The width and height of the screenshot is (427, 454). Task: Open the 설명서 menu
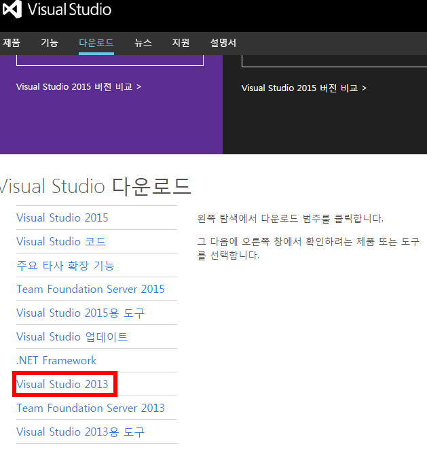[x=223, y=43]
